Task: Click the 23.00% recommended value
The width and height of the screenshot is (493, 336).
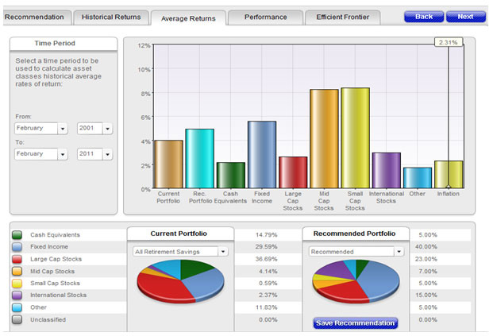Action: click(426, 259)
